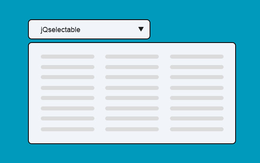Choose last item in middle column
Screen dimensions: 260x163
tap(132, 129)
